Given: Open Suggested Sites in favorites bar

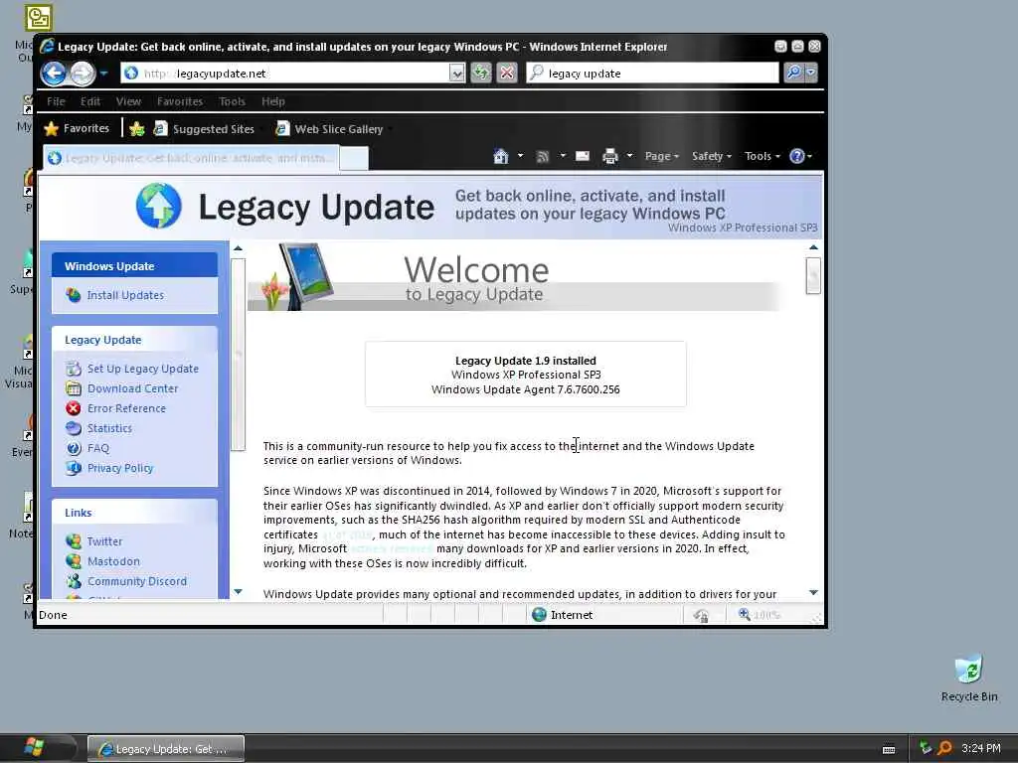Looking at the screenshot, I should [x=205, y=129].
